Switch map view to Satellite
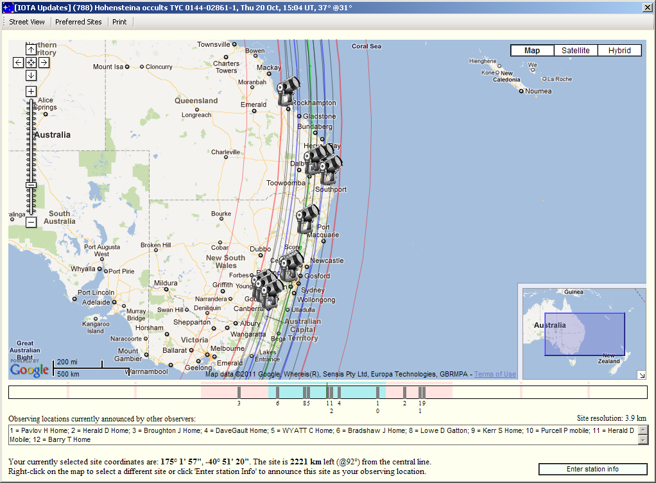 [x=575, y=51]
